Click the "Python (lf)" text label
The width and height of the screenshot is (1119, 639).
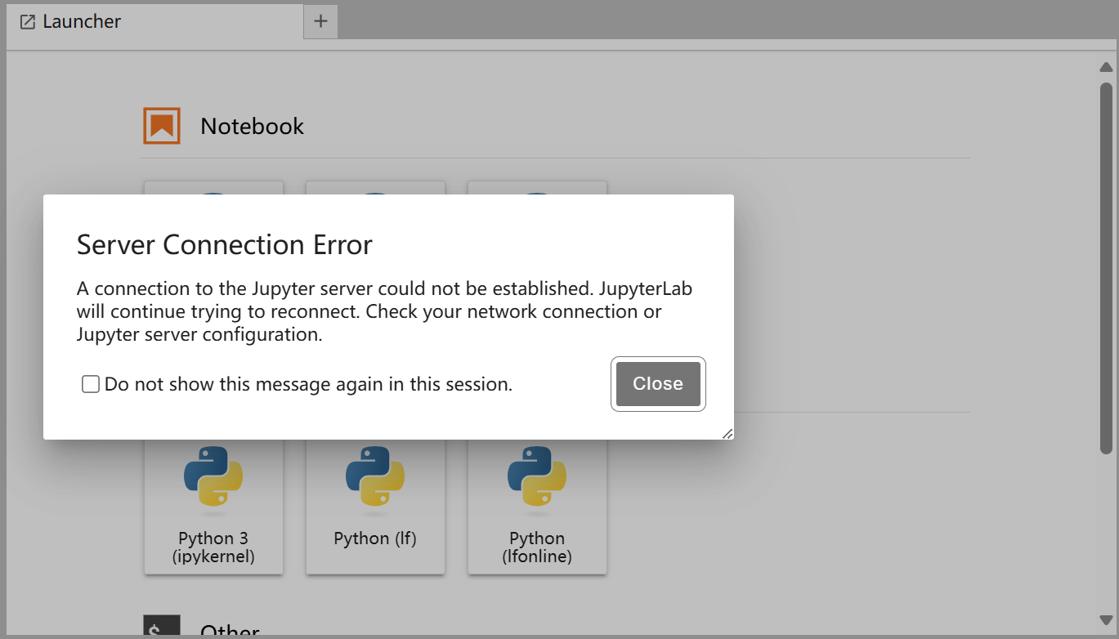375,538
